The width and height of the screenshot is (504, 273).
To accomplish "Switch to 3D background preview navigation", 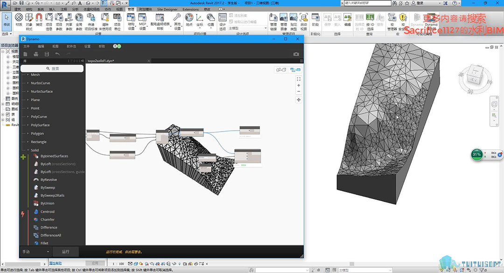I will 281,70.
